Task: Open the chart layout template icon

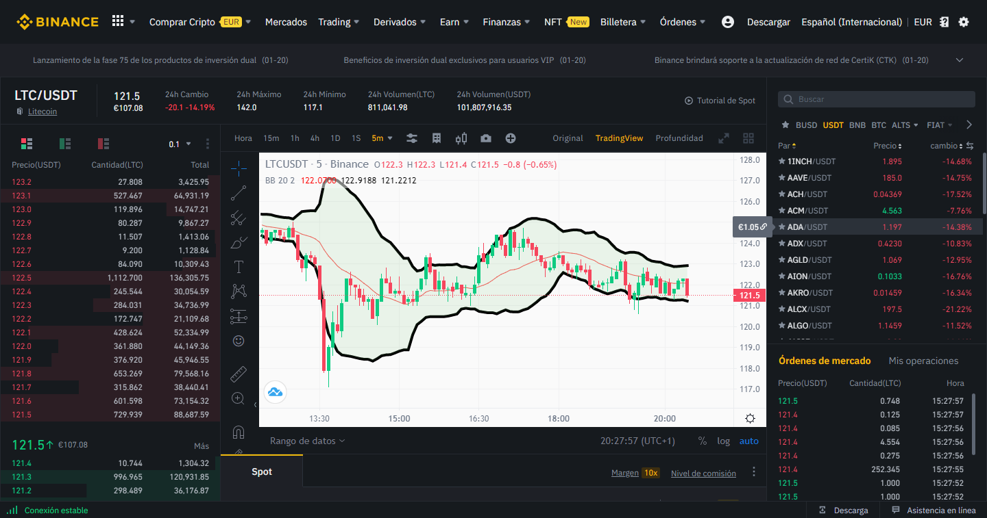Action: tap(437, 138)
